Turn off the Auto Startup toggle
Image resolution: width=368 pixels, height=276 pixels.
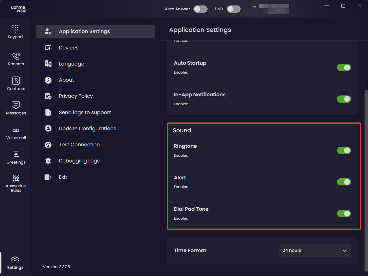click(x=344, y=68)
